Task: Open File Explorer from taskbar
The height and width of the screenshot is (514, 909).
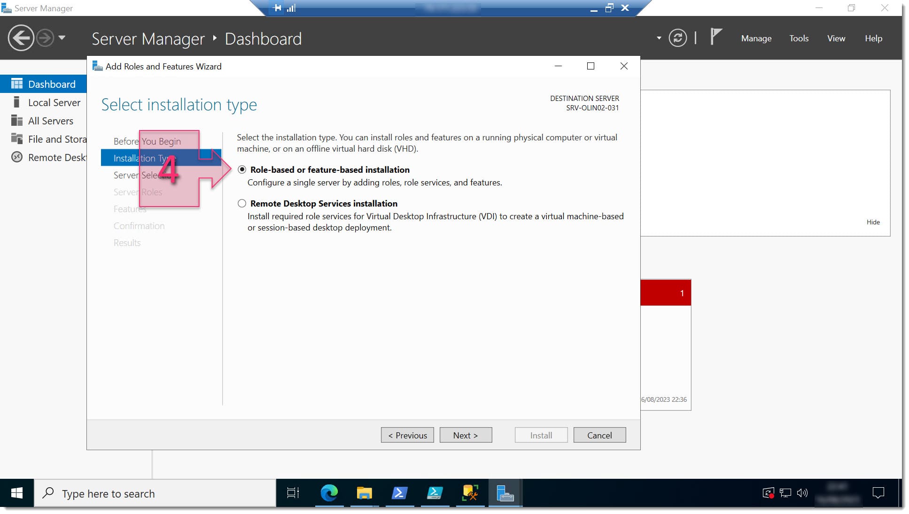Action: (364, 493)
